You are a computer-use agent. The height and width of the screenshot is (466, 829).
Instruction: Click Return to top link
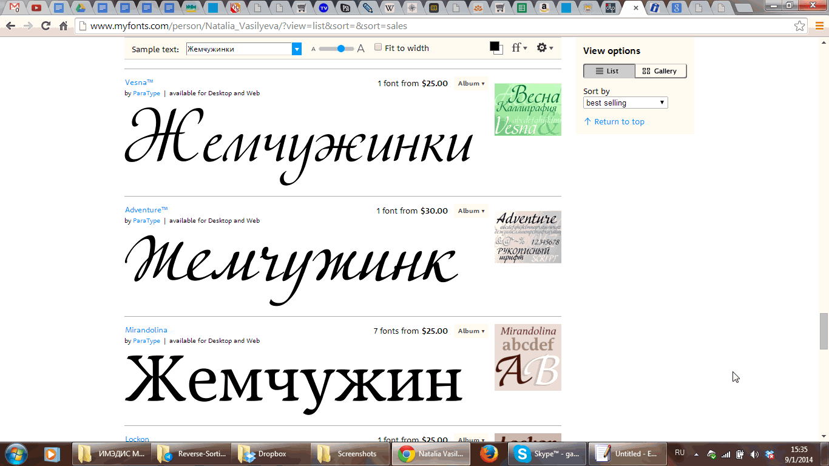pyautogui.click(x=614, y=121)
